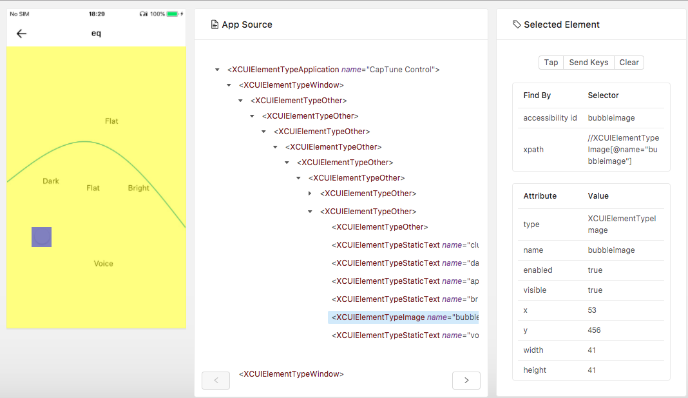The image size is (688, 398).
Task: Collapse the top XCUIElementTypeWindow node
Action: click(228, 85)
